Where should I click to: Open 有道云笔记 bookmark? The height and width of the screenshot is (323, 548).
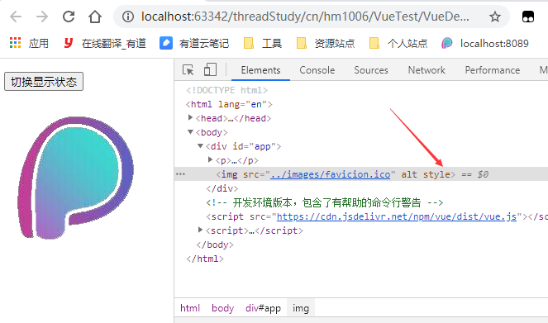coord(194,43)
